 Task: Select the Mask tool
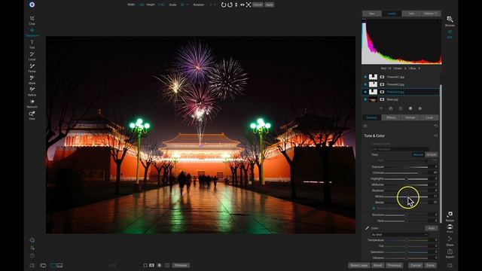pos(32,80)
